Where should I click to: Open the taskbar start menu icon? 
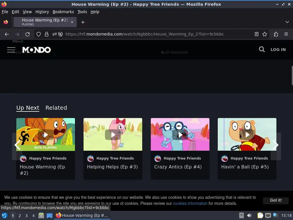(x=5, y=215)
